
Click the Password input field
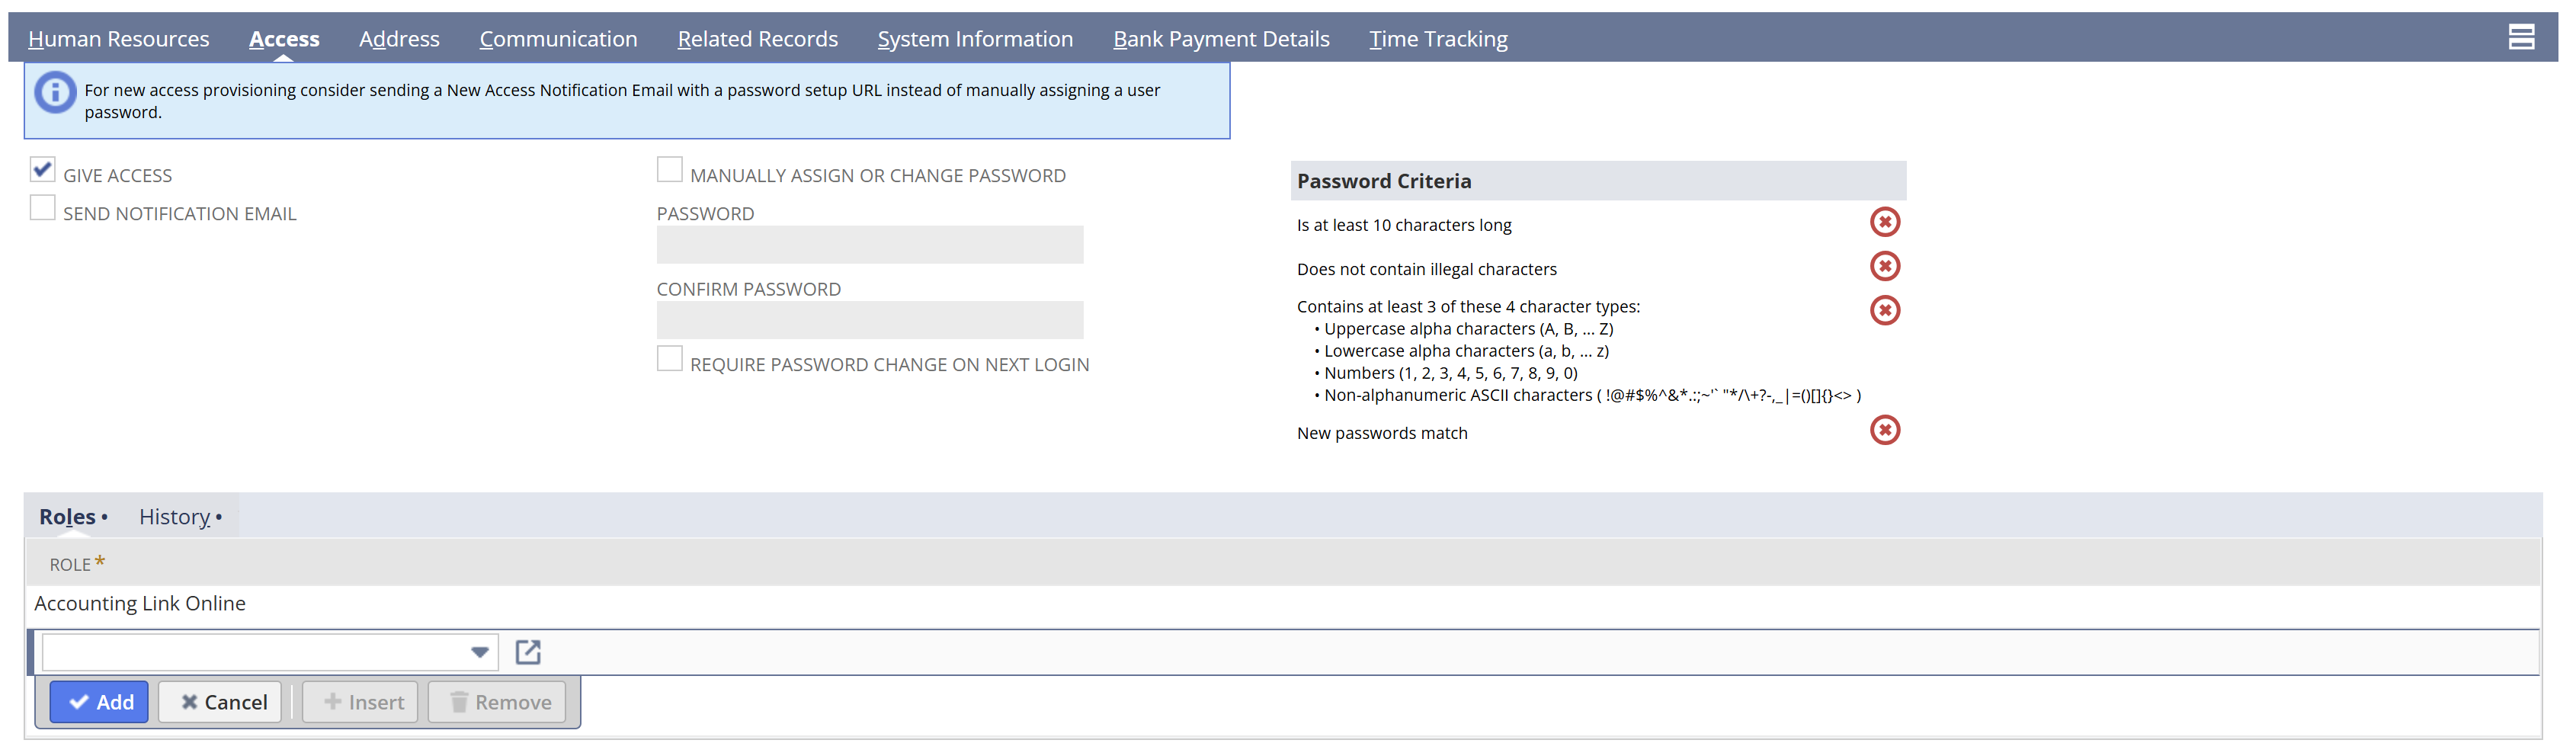pyautogui.click(x=869, y=245)
